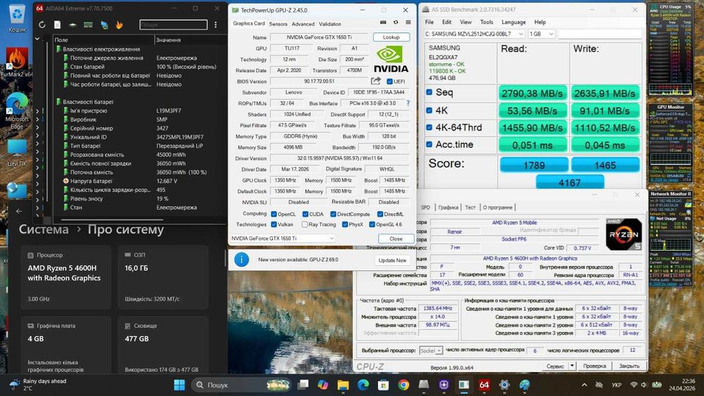This screenshot has width=704, height=396.
Task: Open the FurMark2 x64 desktop shortcut
Action: [17, 62]
